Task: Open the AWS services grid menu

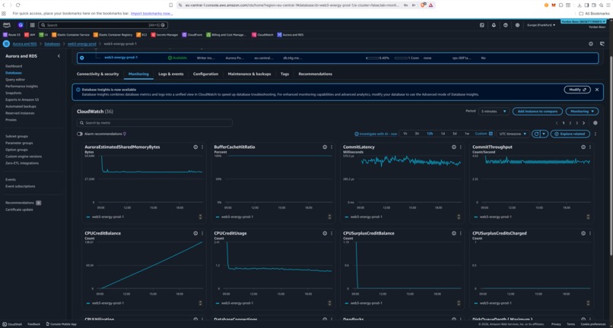Action: pyautogui.click(x=32, y=25)
